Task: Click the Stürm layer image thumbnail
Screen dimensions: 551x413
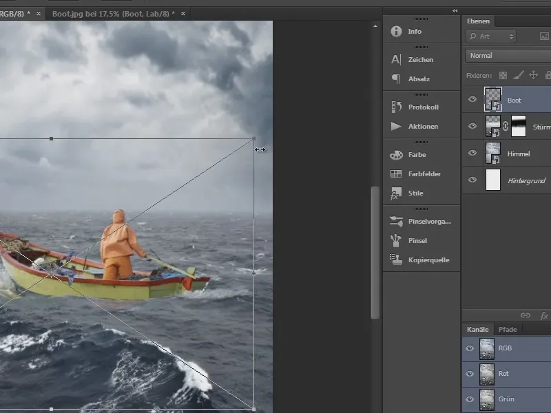Action: coord(493,126)
